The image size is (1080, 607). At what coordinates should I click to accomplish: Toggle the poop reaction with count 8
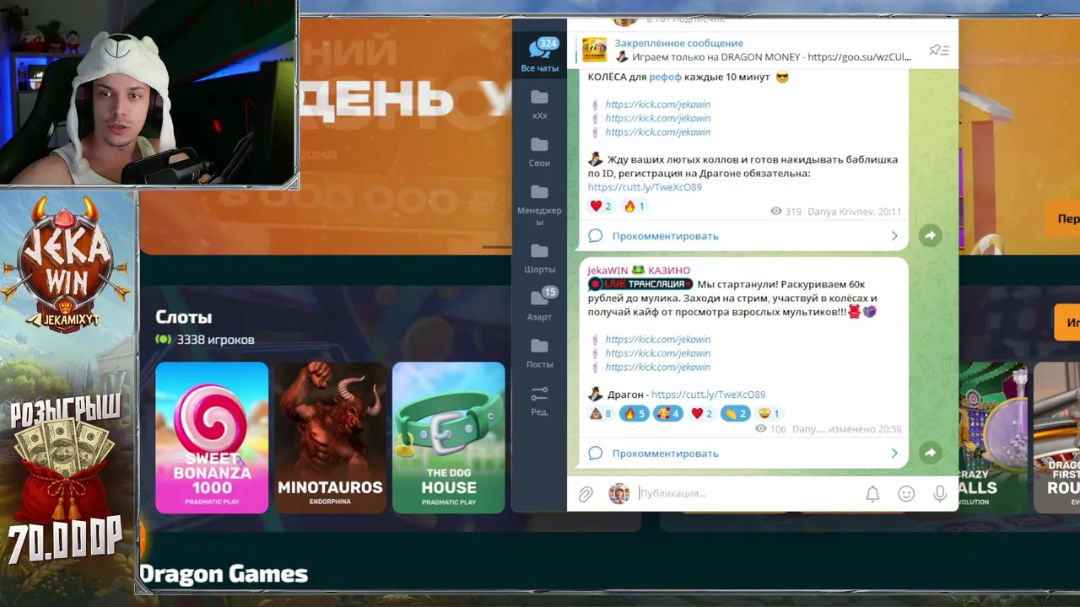point(601,413)
